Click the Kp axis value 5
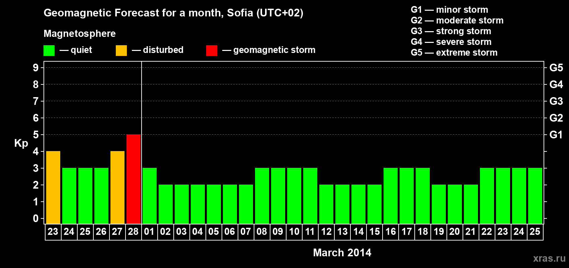This screenshot has height=268, width=569. pyautogui.click(x=36, y=135)
